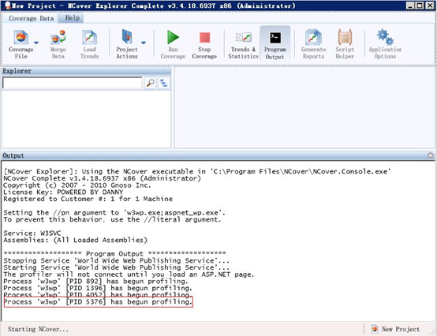Click the tree view icon in Explorer

(x=164, y=83)
